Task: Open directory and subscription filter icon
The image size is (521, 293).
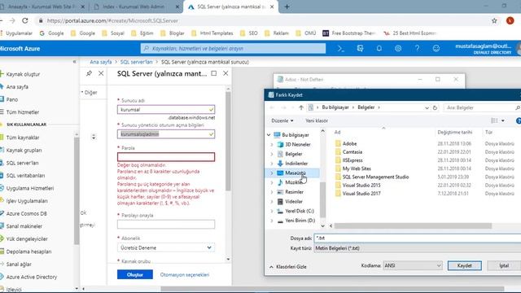Action: (360, 49)
